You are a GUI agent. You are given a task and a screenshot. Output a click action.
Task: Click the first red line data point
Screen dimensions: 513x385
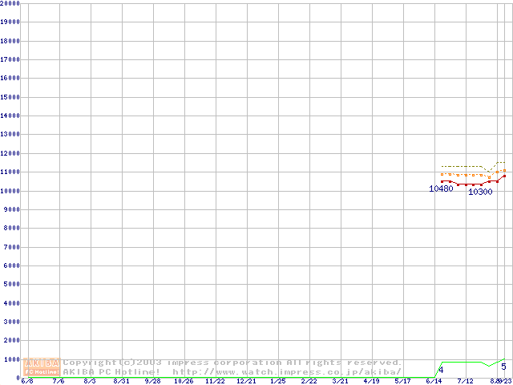pyautogui.click(x=442, y=180)
